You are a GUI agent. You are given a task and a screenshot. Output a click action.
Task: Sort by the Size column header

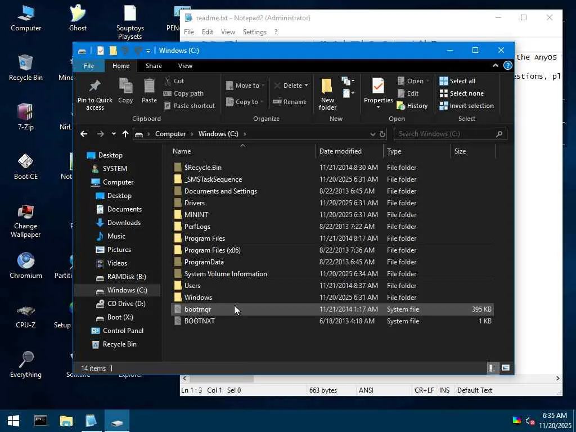460,151
